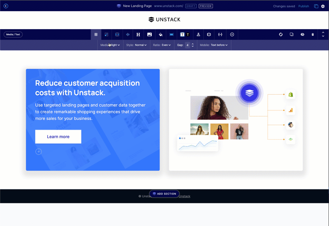Open the Media position dropdown
Viewport: 329px width, 226px height.
[110, 45]
